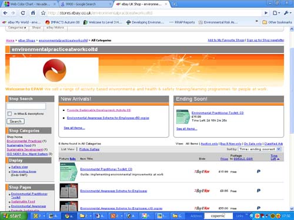Open the Sustainable Food category
The image size is (294, 220).
point(19,145)
